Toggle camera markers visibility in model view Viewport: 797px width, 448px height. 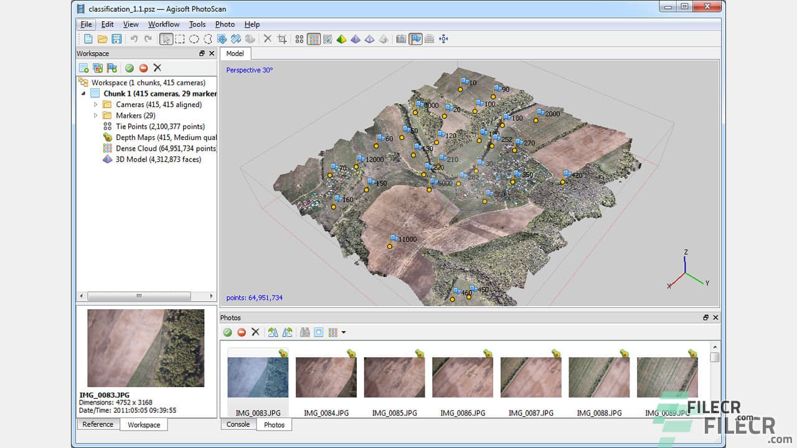pyautogui.click(x=400, y=39)
